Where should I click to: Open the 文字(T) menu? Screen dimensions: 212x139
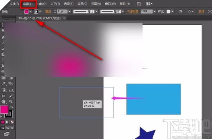55,4
